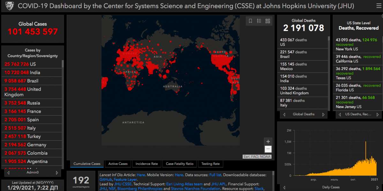The width and height of the screenshot is (383, 191).
Task: Select the '2 194 562 Germany' cases row
Action: (x=31, y=145)
